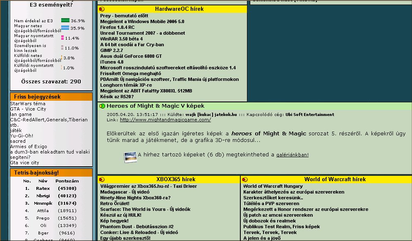Image resolution: width=412 pixels, height=241 pixels.
Task: Open 'Megjelent a Windows Mobile 5.0' news
Action: pos(142,21)
